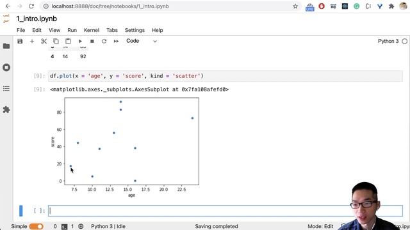The image size is (410, 230).
Task: Click the browser address bar URL
Action: [110, 6]
